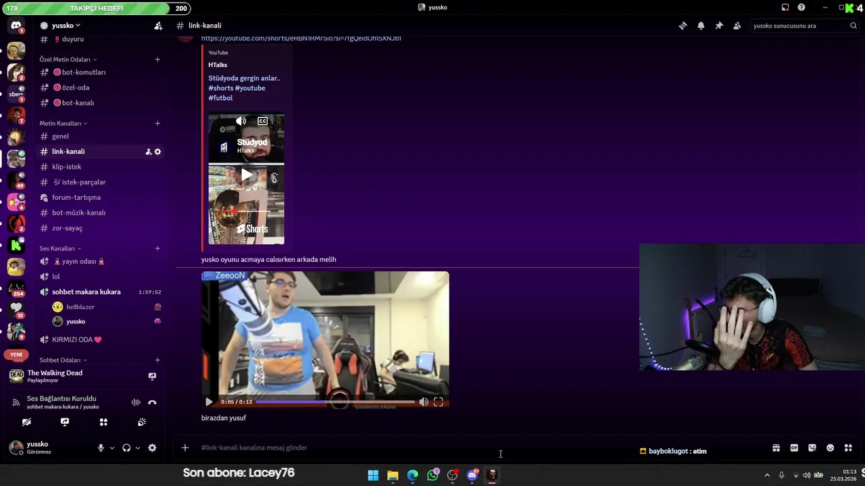Viewport: 865px width, 486px height.
Task: Open the inbox icon in title bar
Action: pyautogui.click(x=785, y=7)
